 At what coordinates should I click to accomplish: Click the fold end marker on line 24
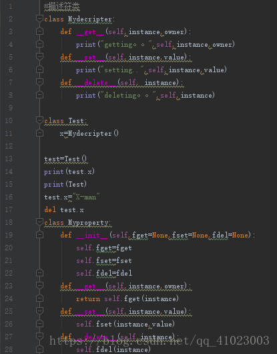[x=39, y=298]
